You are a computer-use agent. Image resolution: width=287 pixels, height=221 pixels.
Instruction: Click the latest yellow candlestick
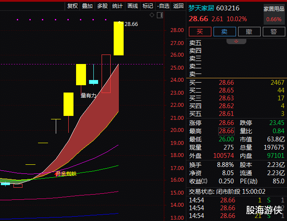point(118,38)
